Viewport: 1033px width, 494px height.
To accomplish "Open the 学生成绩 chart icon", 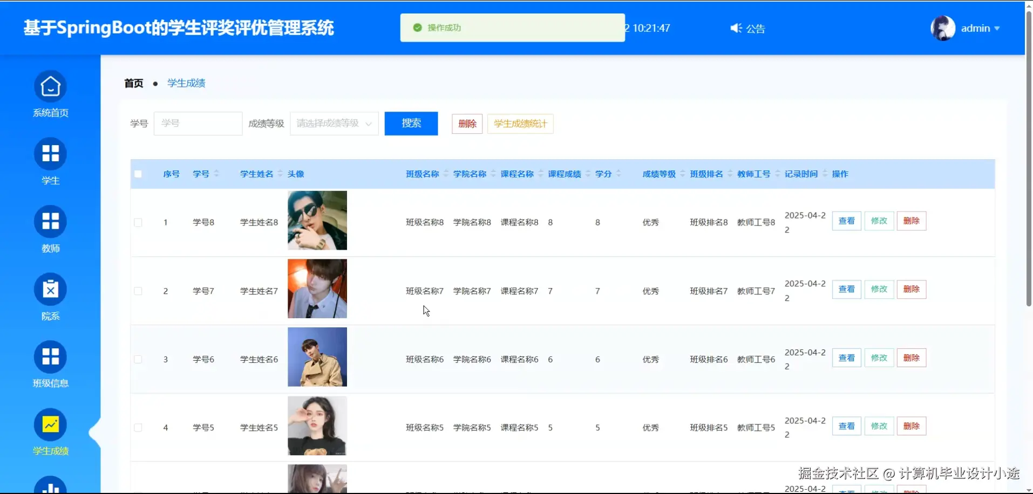I will (x=50, y=424).
